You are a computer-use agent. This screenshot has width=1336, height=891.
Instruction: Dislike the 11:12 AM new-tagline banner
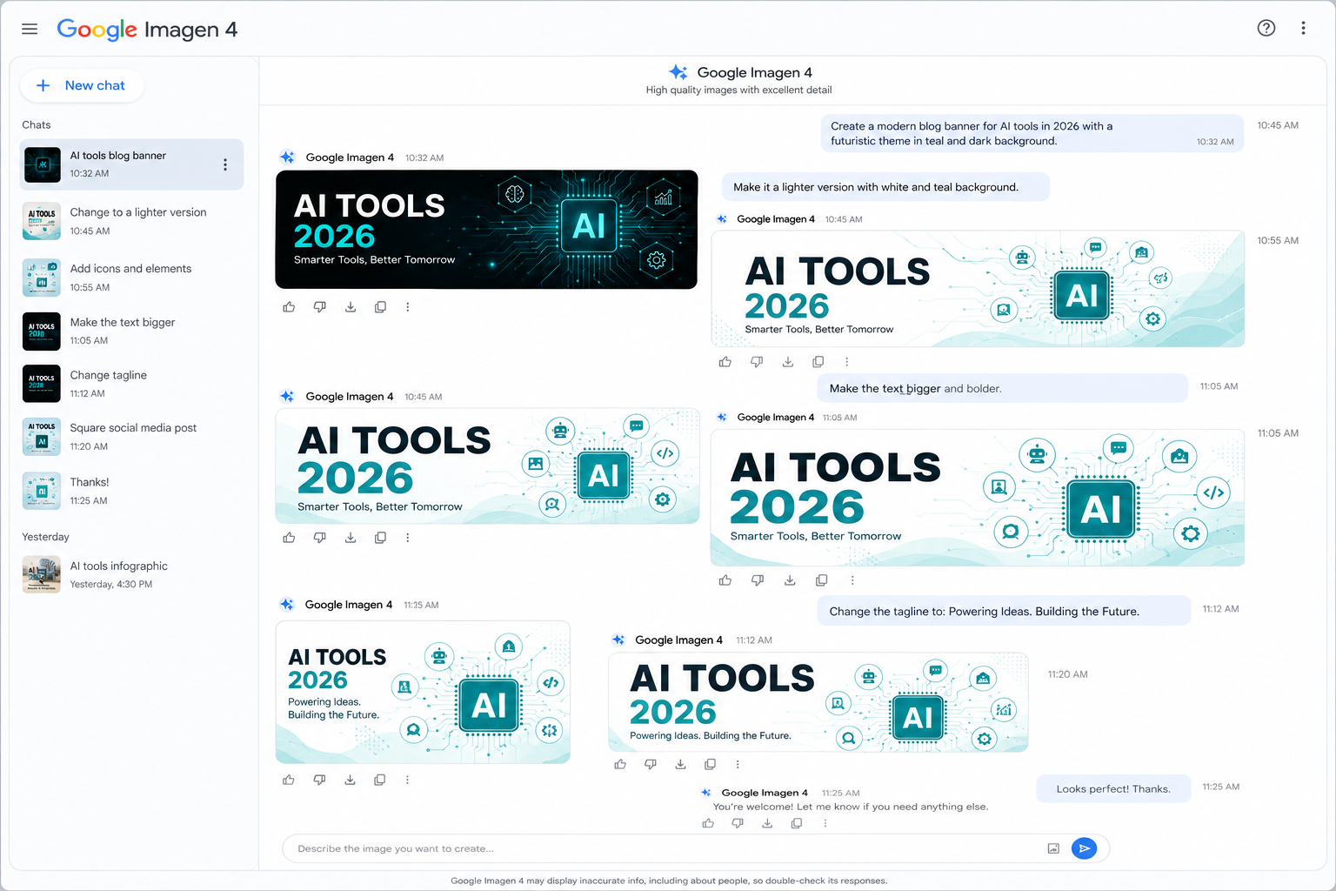pos(651,765)
